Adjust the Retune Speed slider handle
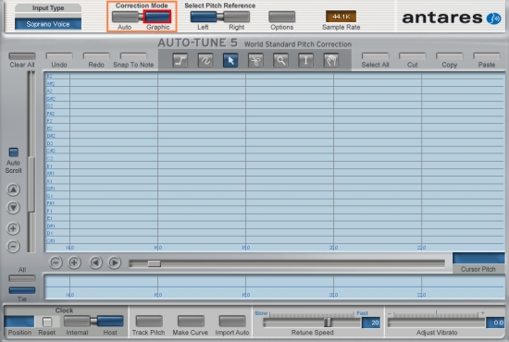509x342 pixels. pyautogui.click(x=328, y=323)
